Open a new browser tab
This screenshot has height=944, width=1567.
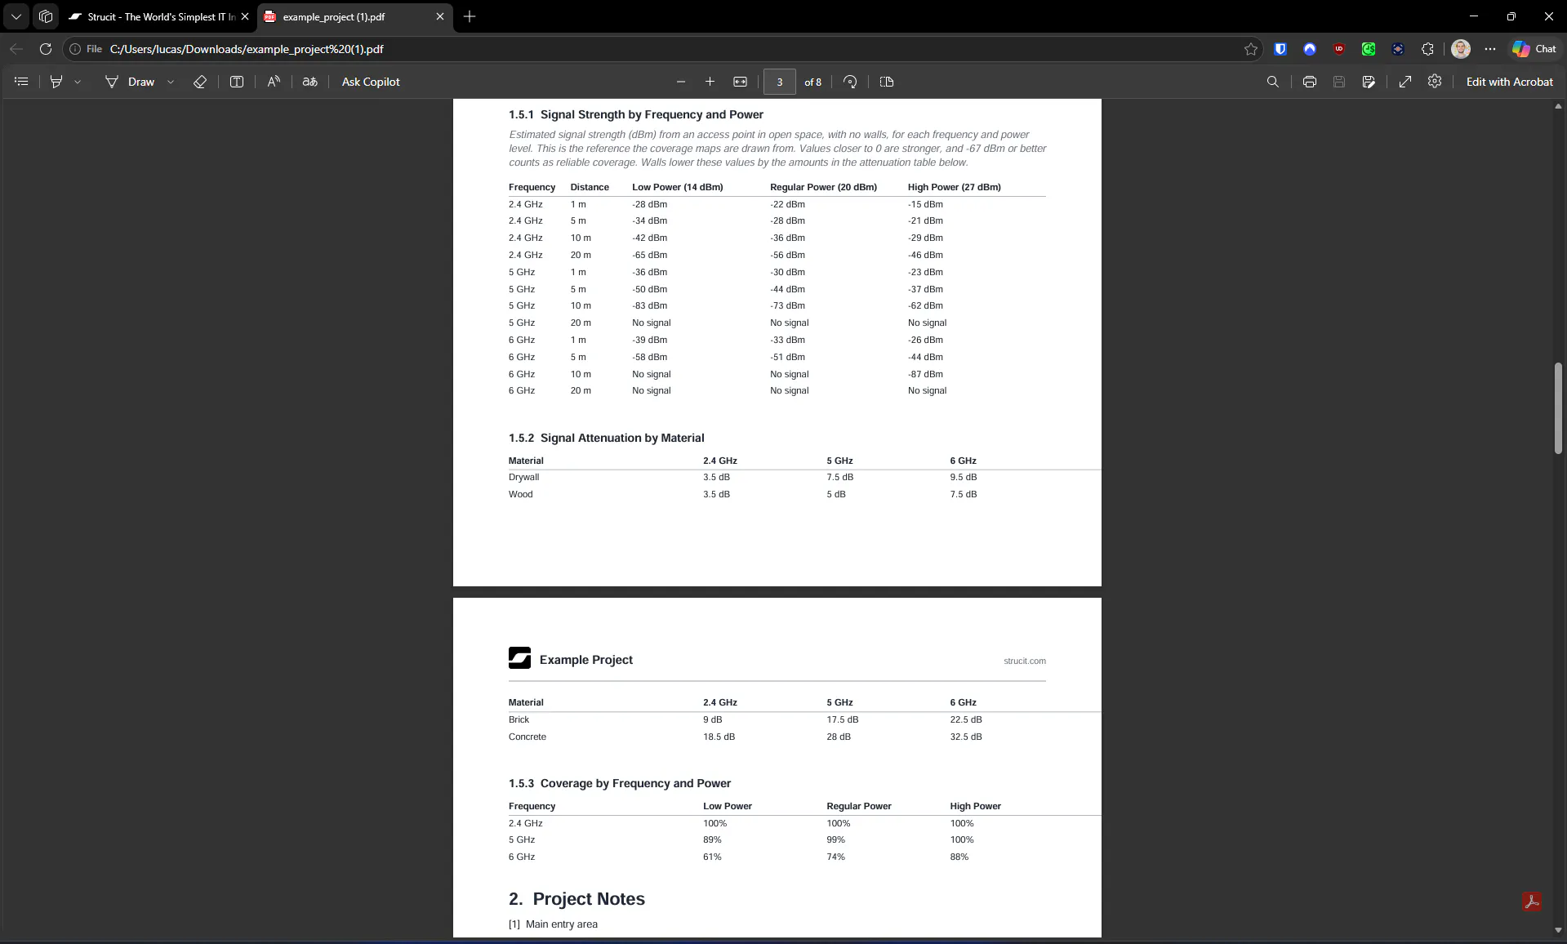(470, 16)
